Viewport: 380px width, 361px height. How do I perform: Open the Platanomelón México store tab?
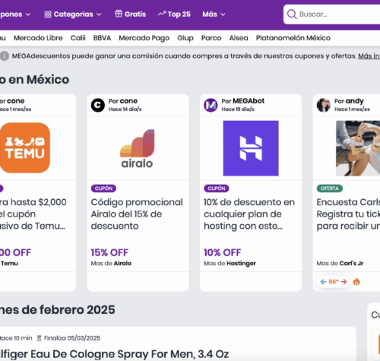(x=293, y=38)
